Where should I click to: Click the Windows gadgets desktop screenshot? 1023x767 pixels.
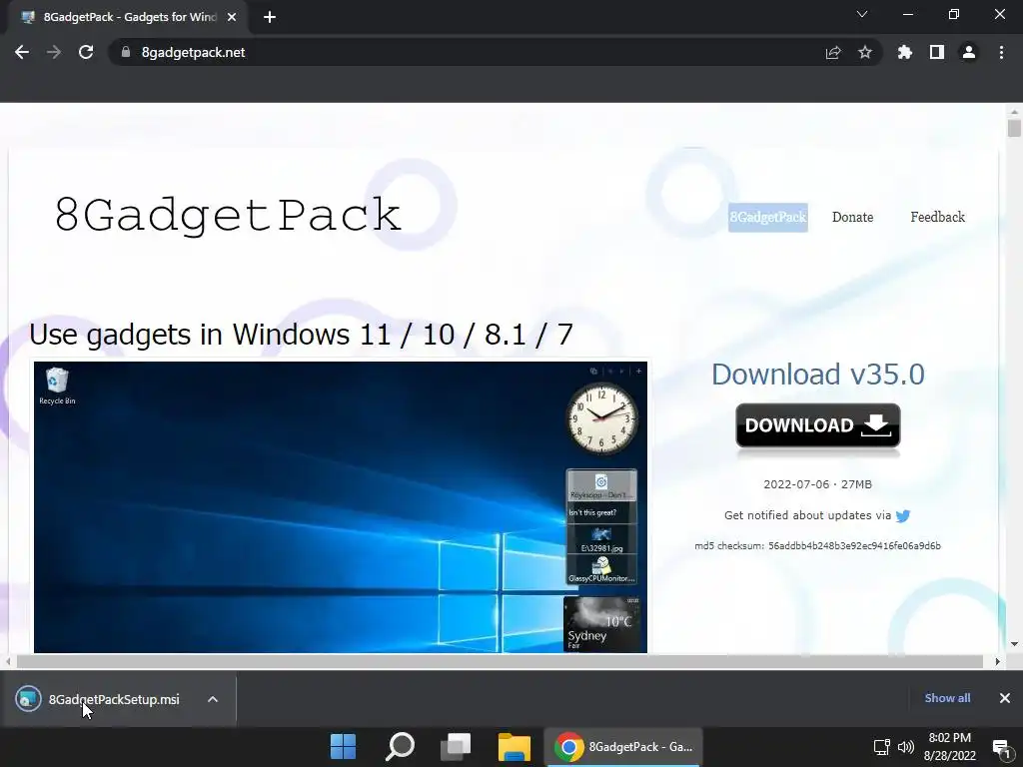(x=341, y=506)
